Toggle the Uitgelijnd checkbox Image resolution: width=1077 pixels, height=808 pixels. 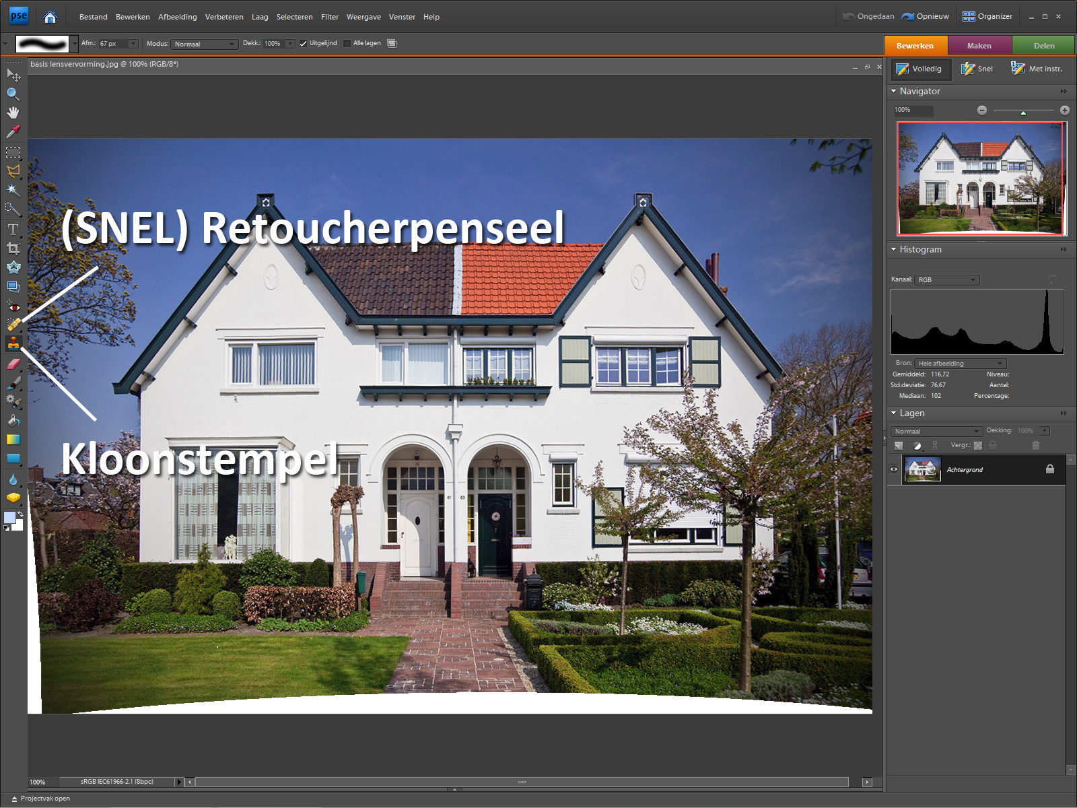tap(303, 44)
